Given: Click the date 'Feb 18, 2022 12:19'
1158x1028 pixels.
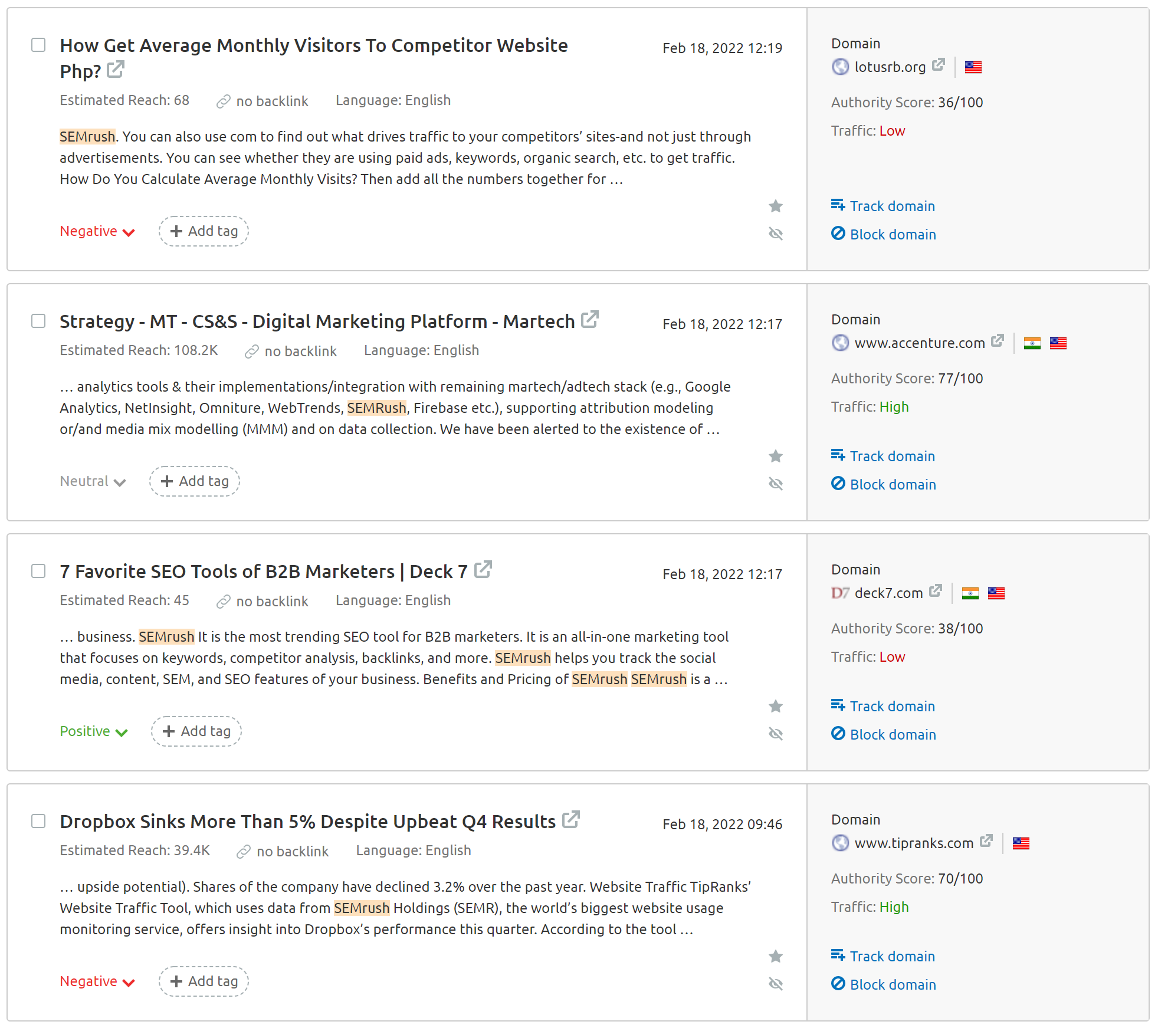Looking at the screenshot, I should [x=722, y=48].
